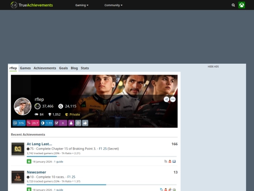This screenshot has width=254, height=191.
Task: Select the blue 37k TA score badge
Action: [x=19, y=123]
